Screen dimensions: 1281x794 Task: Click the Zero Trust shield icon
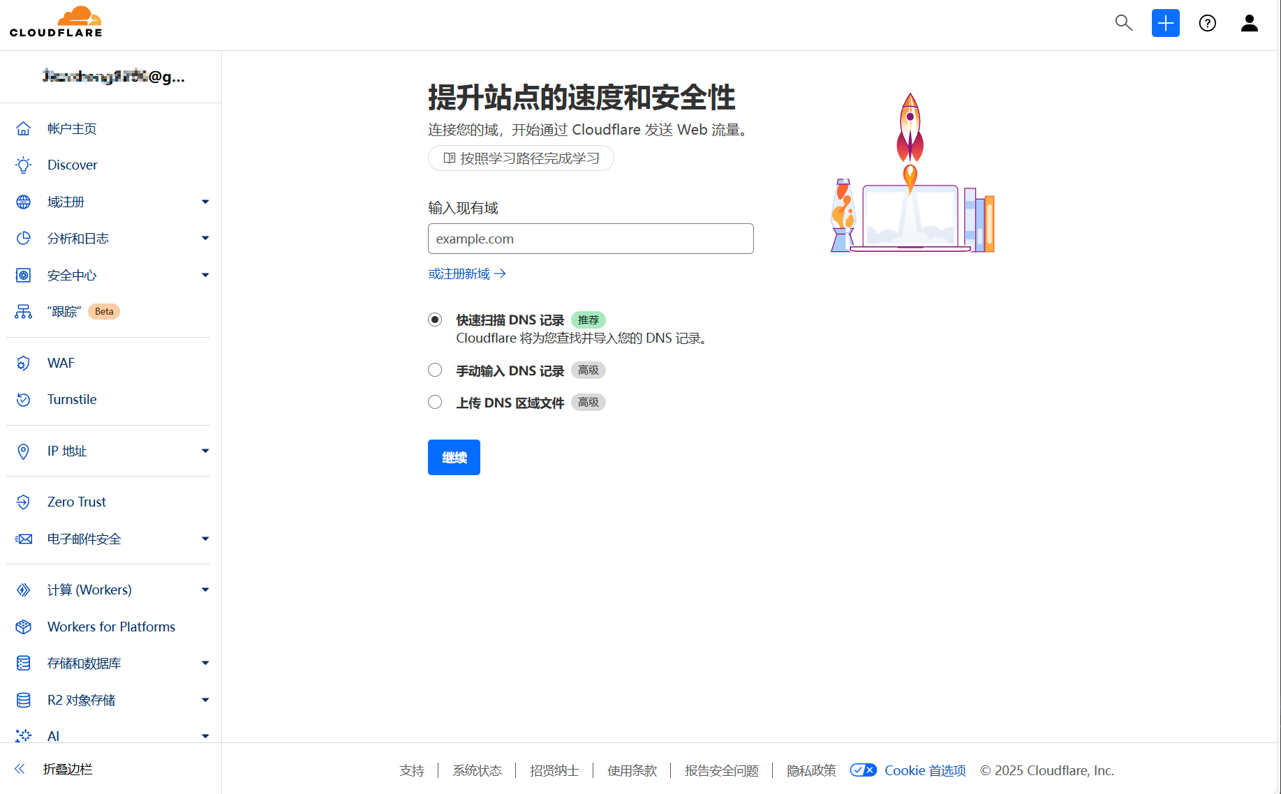[24, 502]
